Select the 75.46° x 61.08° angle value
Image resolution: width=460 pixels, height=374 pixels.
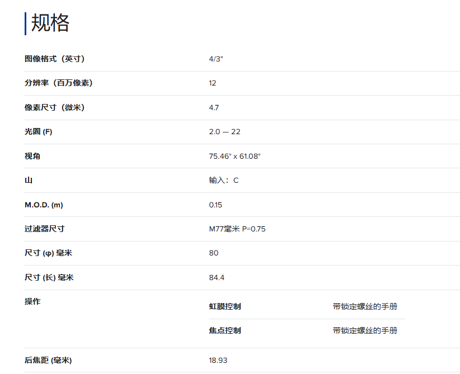pyautogui.click(x=234, y=156)
